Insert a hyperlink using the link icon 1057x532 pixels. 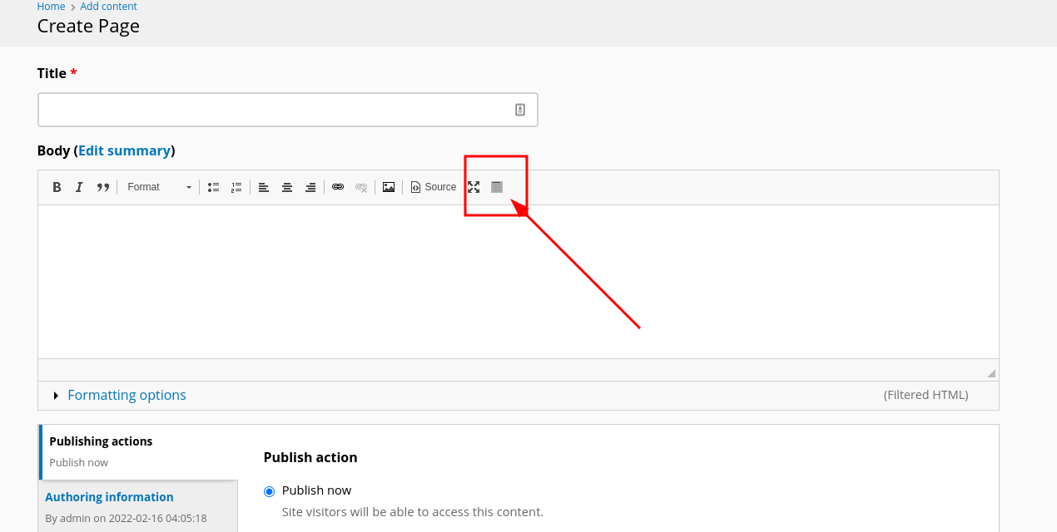tap(338, 187)
